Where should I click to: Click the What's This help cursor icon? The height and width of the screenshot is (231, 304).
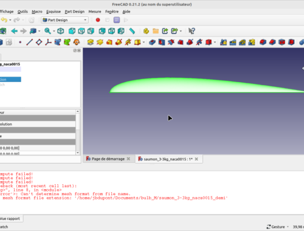click(192, 31)
